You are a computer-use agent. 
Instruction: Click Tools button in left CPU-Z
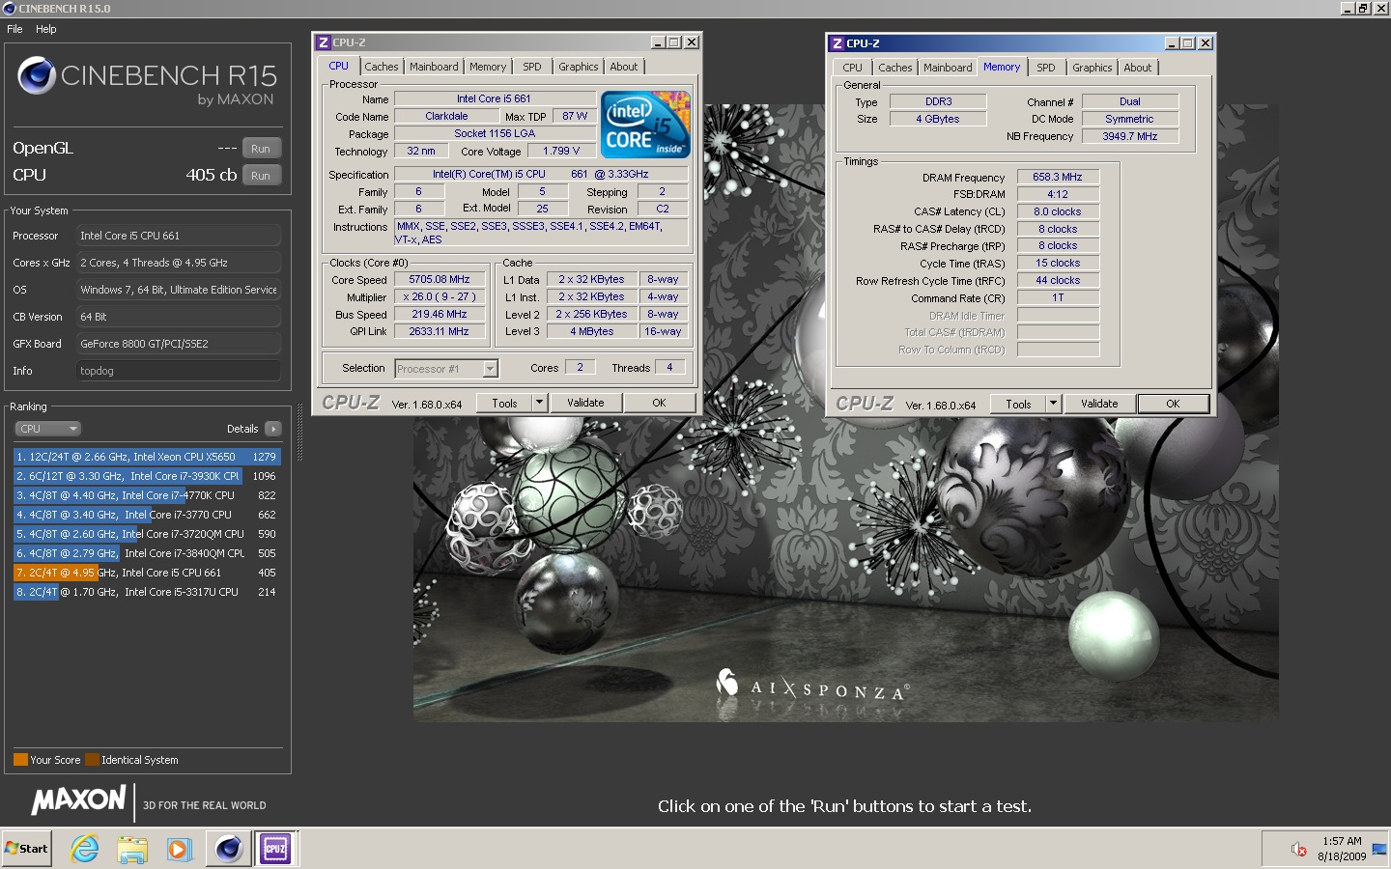click(x=504, y=404)
